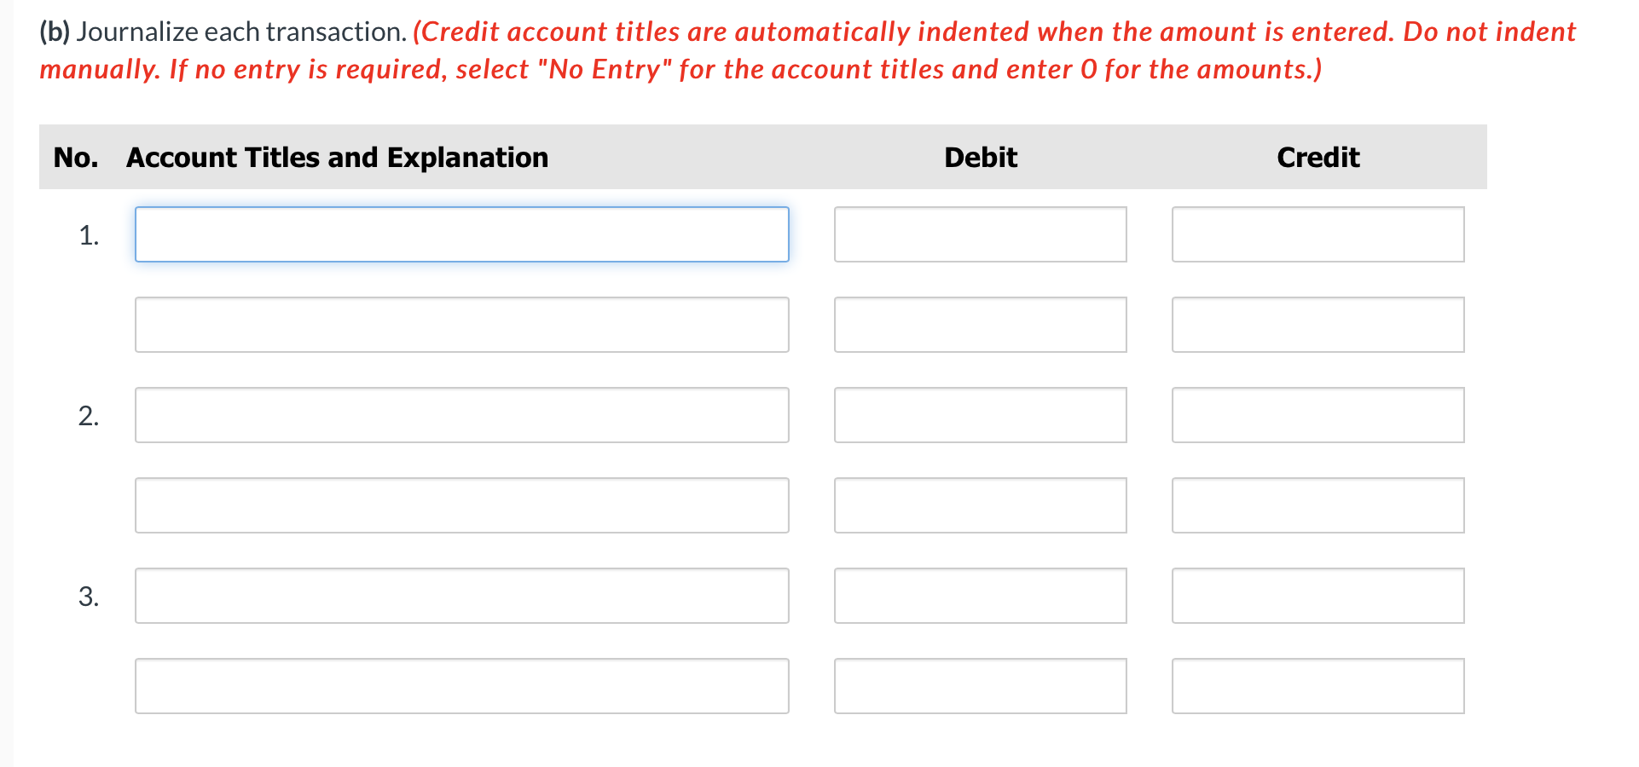This screenshot has width=1639, height=767.
Task: Open the account title dropdown for transaction 2
Action: [461, 415]
